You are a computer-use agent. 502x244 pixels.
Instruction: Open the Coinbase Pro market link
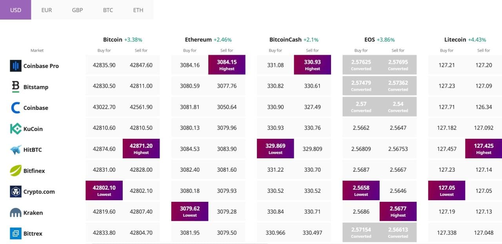pyautogui.click(x=41, y=66)
